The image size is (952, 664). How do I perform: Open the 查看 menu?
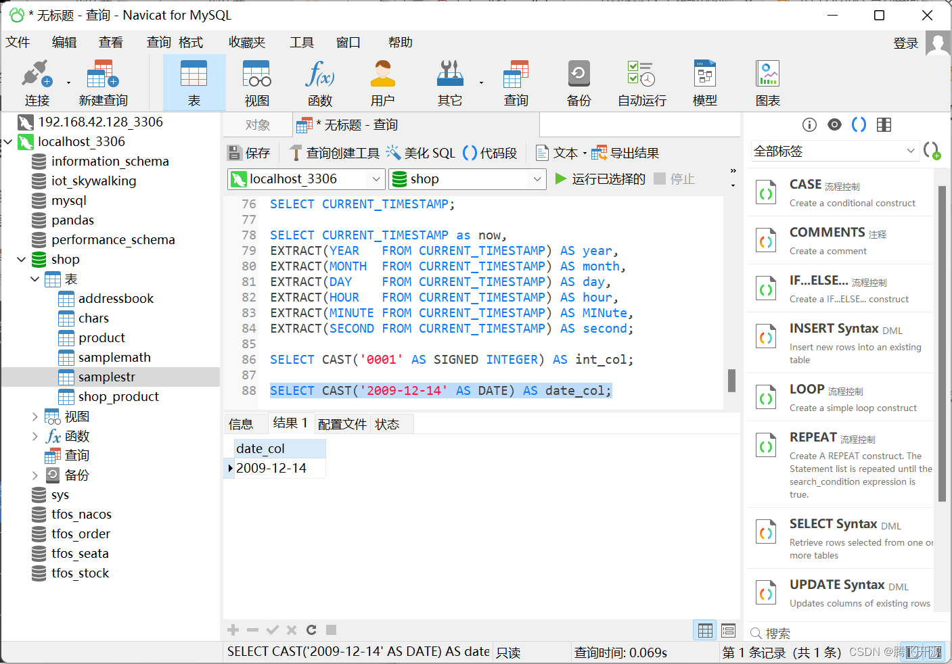point(111,43)
